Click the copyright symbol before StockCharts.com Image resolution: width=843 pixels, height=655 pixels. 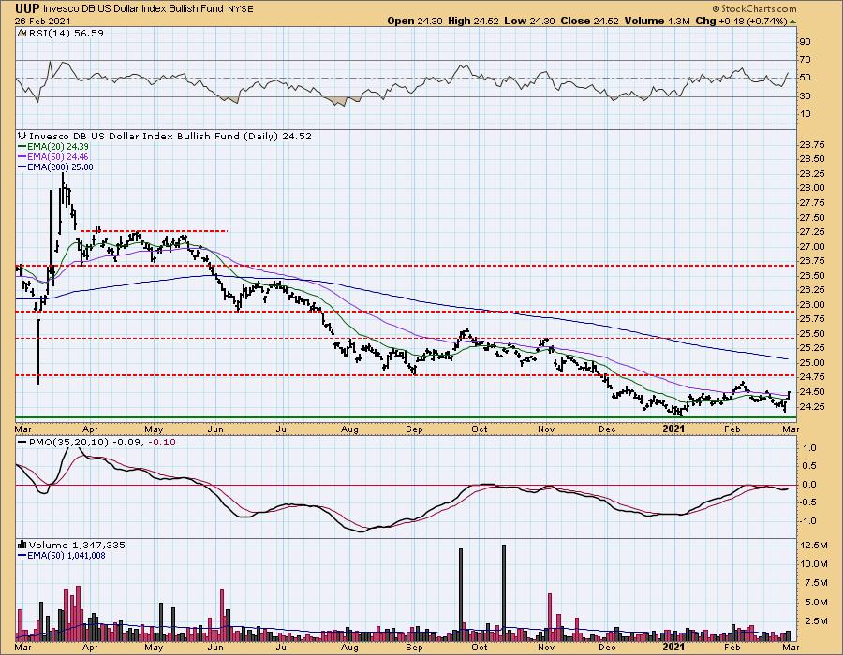click(x=717, y=8)
